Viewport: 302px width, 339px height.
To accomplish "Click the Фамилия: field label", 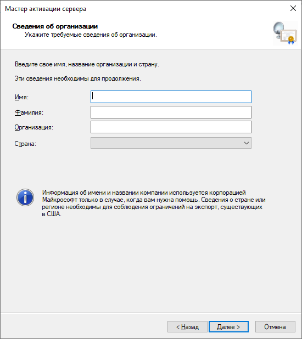I will click(x=29, y=112).
